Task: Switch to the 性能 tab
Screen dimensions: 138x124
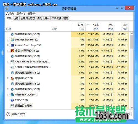Action: point(16,18)
